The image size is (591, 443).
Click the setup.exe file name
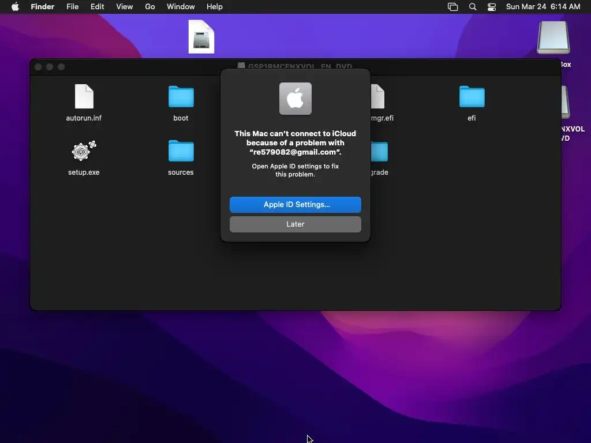pyautogui.click(x=84, y=172)
